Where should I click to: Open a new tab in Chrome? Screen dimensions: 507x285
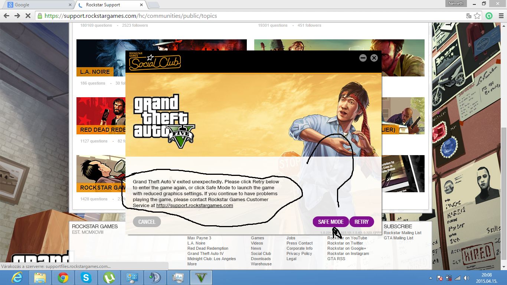[153, 5]
